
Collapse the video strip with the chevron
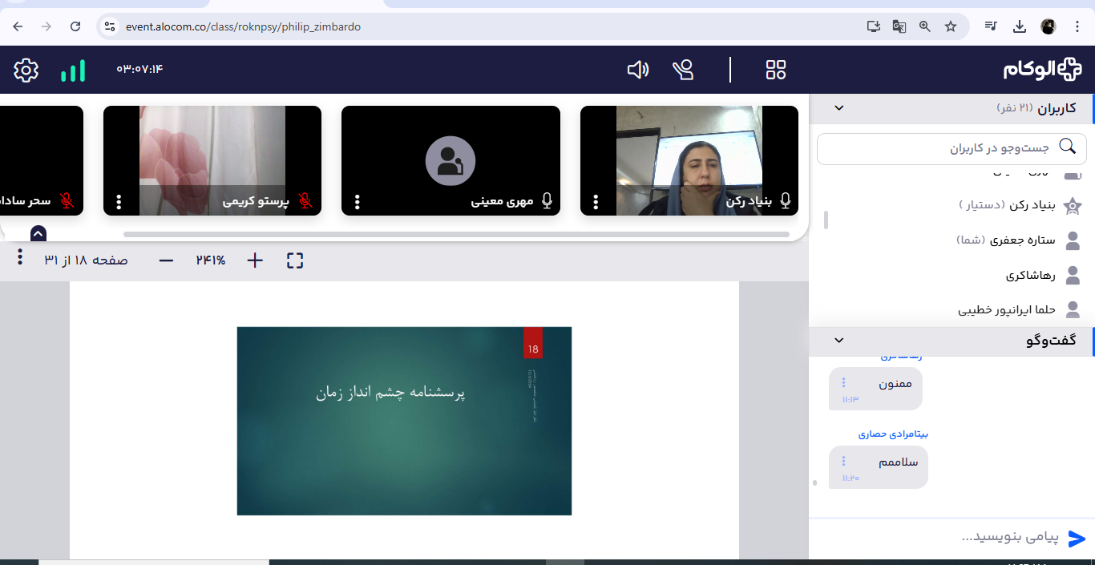coord(38,233)
